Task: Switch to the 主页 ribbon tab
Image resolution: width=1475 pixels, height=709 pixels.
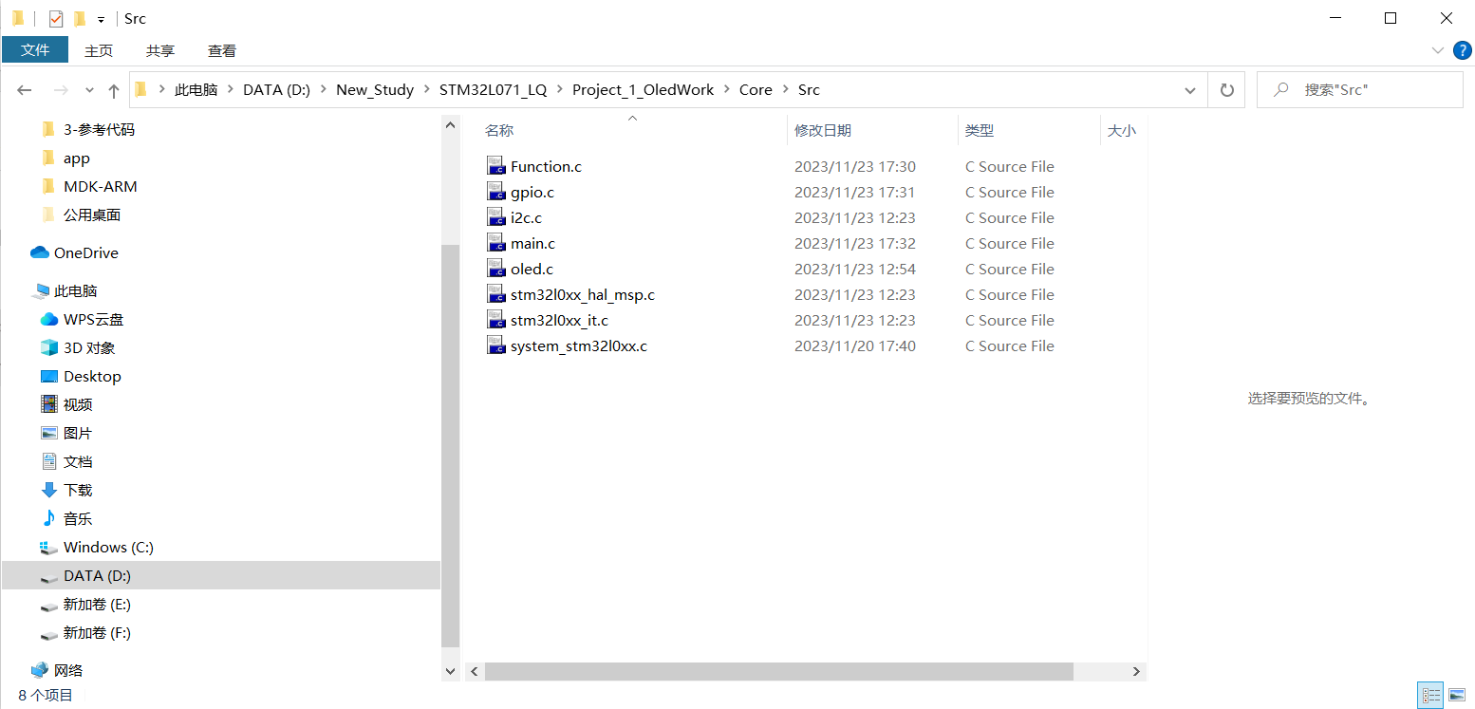Action: pyautogui.click(x=99, y=50)
